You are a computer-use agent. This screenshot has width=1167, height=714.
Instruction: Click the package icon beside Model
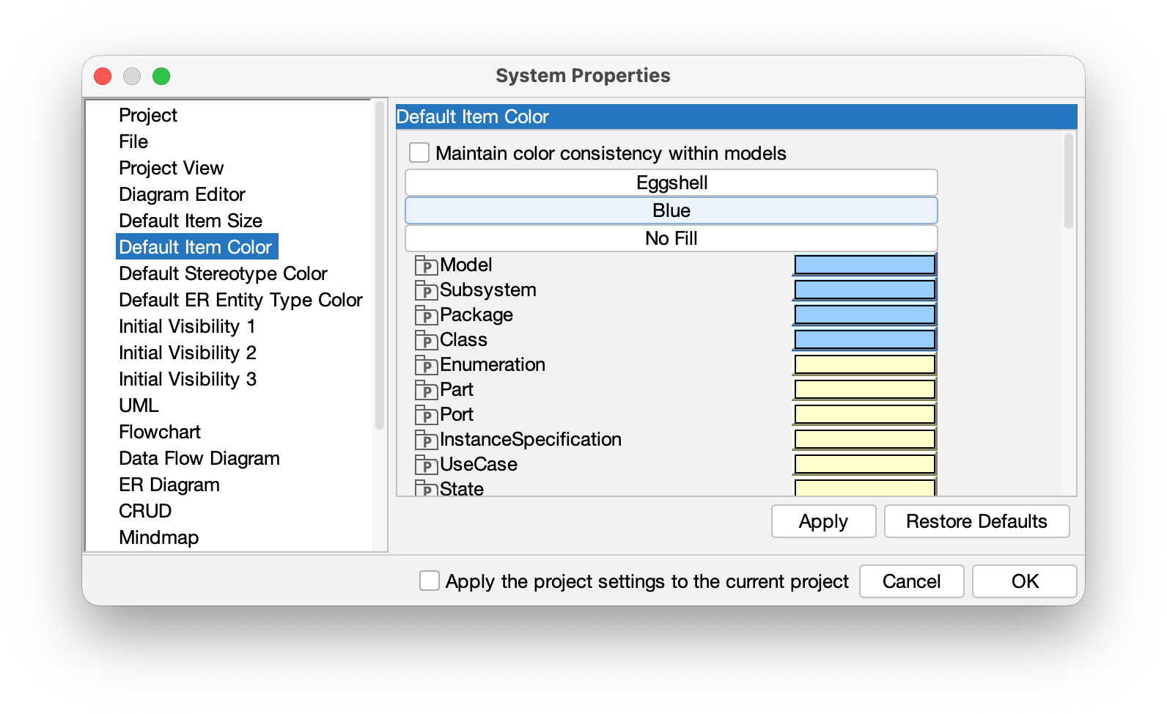[x=426, y=265]
